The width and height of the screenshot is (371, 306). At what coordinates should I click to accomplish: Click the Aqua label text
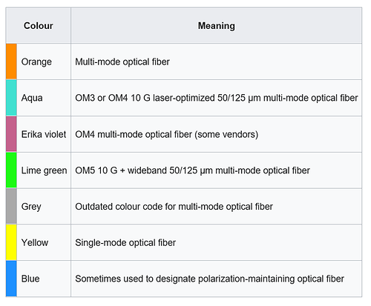pyautogui.click(x=32, y=98)
